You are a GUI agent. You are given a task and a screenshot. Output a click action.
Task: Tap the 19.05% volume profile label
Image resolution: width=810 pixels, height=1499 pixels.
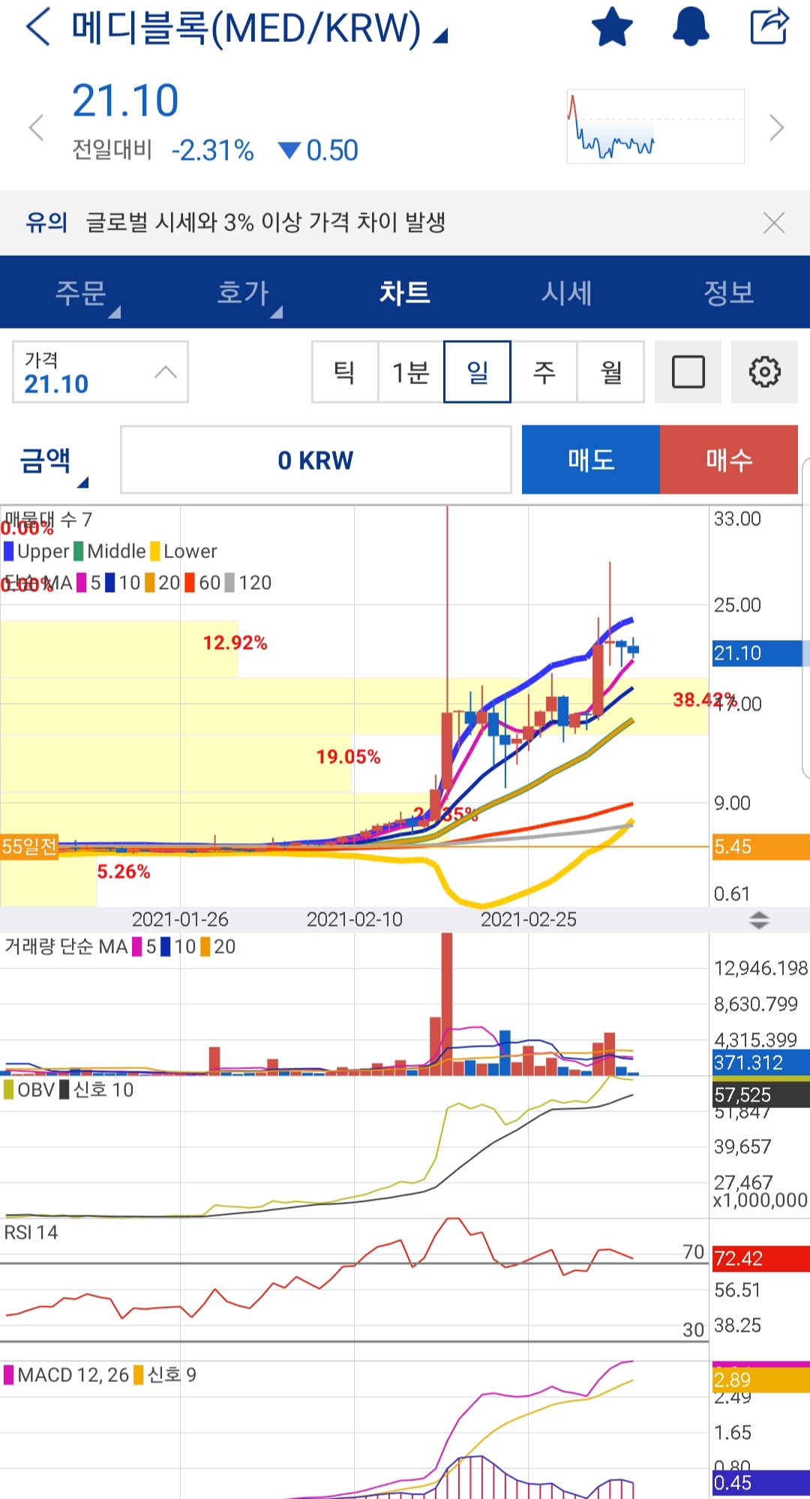[348, 757]
